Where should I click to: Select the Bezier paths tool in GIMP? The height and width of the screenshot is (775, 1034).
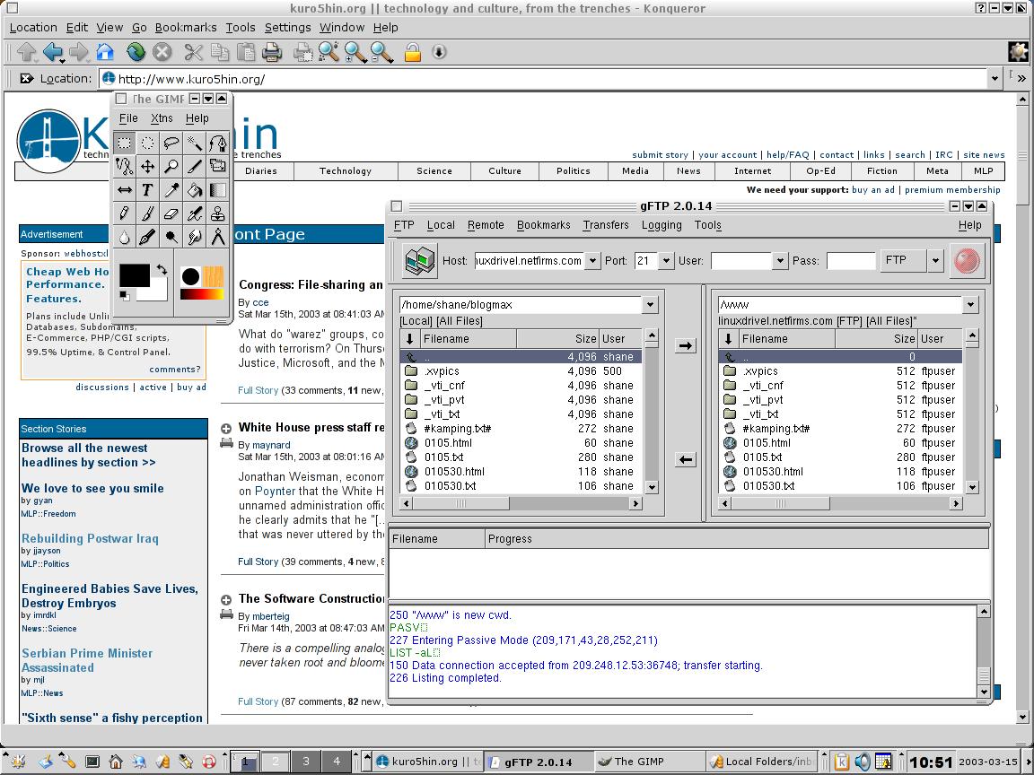pyautogui.click(x=217, y=143)
